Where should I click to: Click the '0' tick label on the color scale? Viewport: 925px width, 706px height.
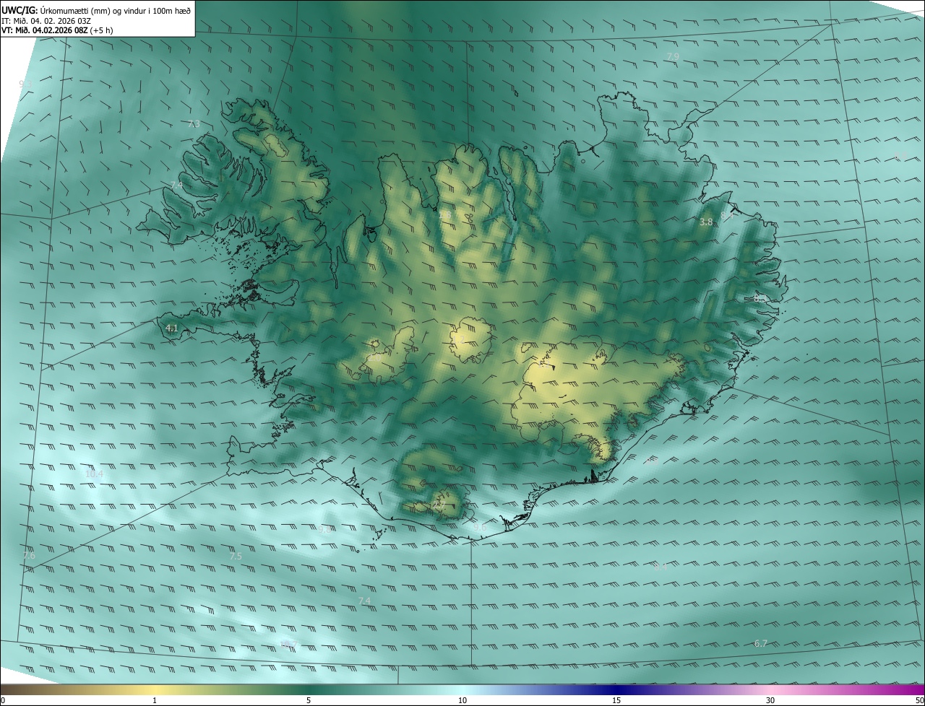coord(3,700)
